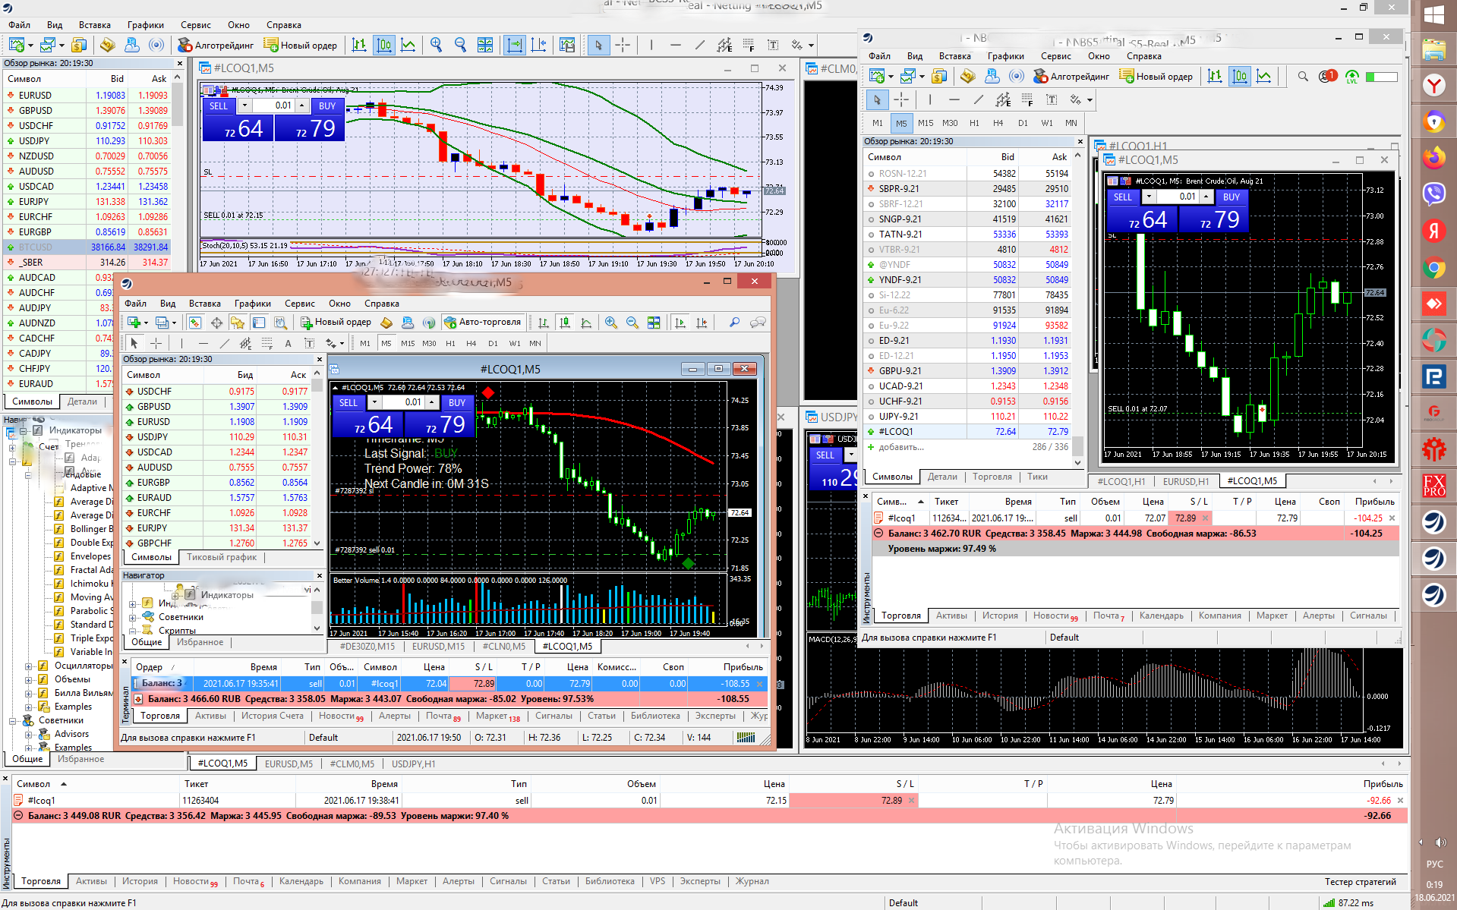
Task: Switch middle terminal timeframe to H1
Action: [450, 343]
